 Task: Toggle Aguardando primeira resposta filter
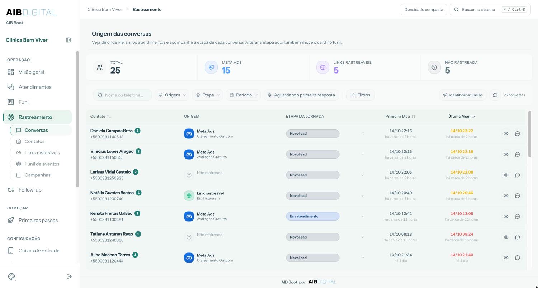point(301,95)
